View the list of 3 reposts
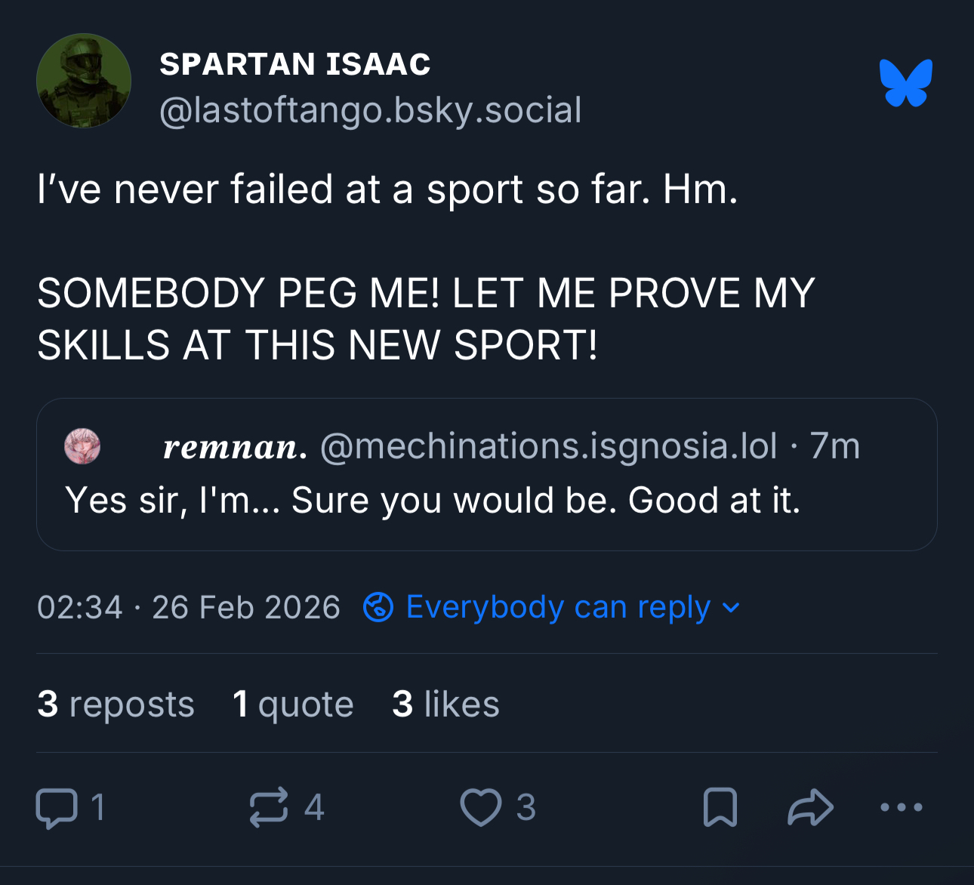Viewport: 974px width, 885px height. (x=116, y=704)
